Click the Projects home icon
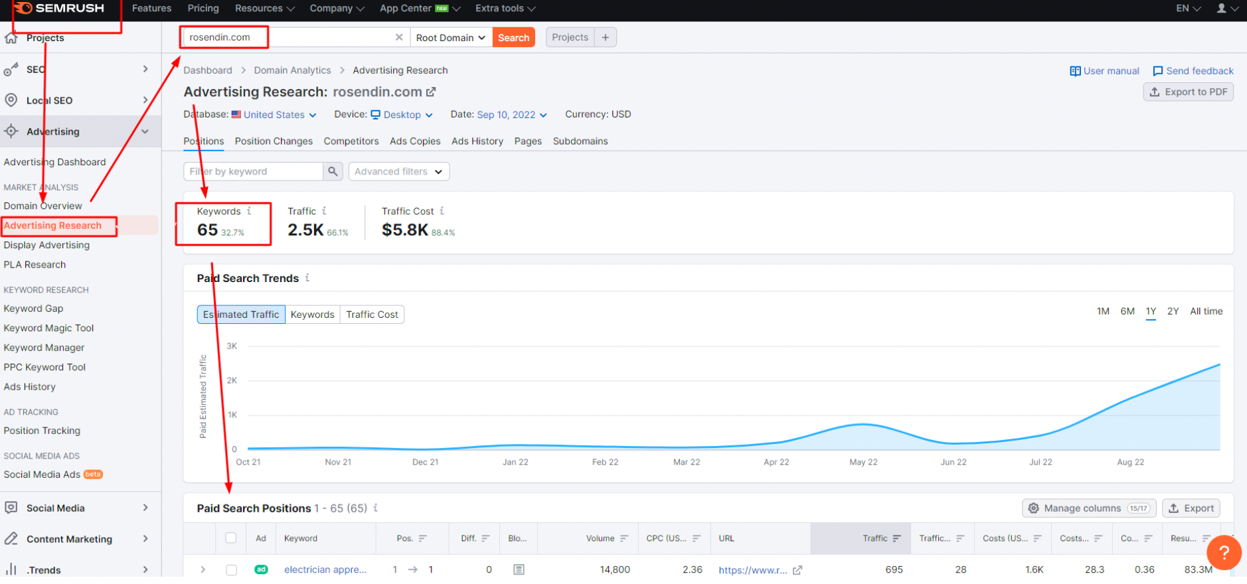 11,38
